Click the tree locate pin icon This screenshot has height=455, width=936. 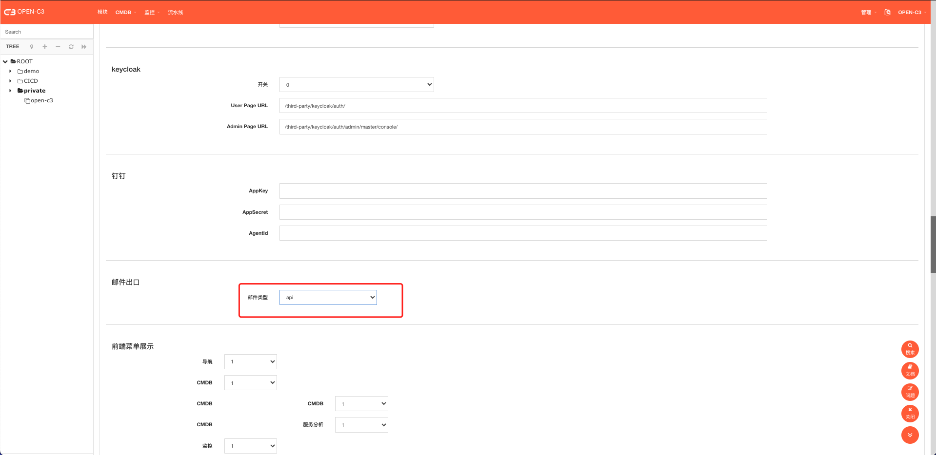pyautogui.click(x=32, y=47)
